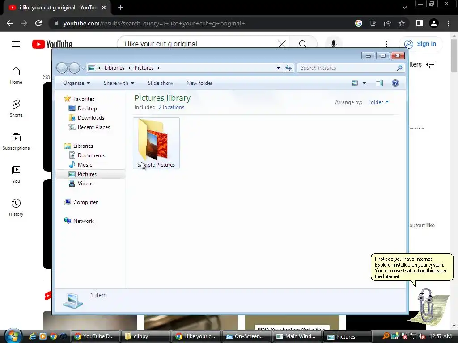
Task: Open YouTube Subscriptions in the sidebar
Action: 16,142
